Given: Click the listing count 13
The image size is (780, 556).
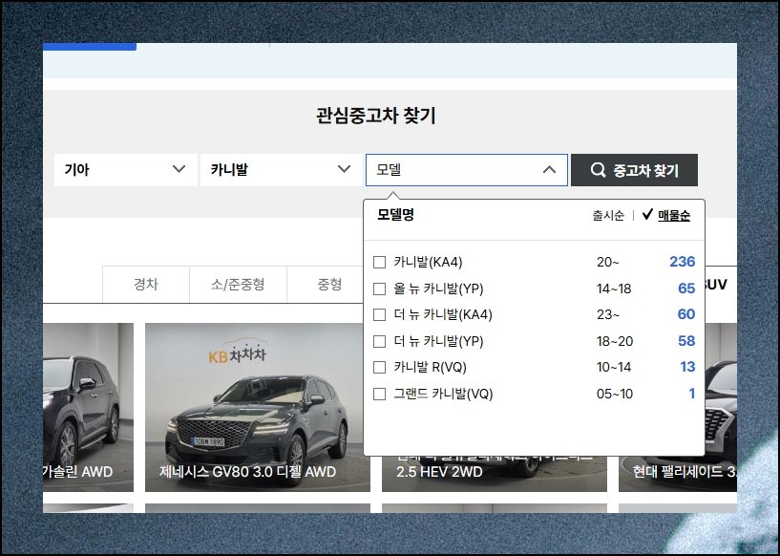Looking at the screenshot, I should tap(687, 368).
